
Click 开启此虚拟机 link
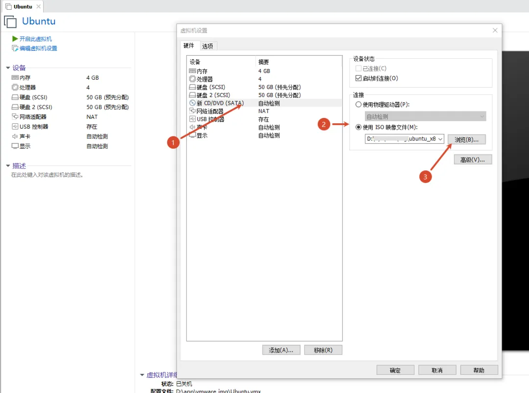coord(35,39)
